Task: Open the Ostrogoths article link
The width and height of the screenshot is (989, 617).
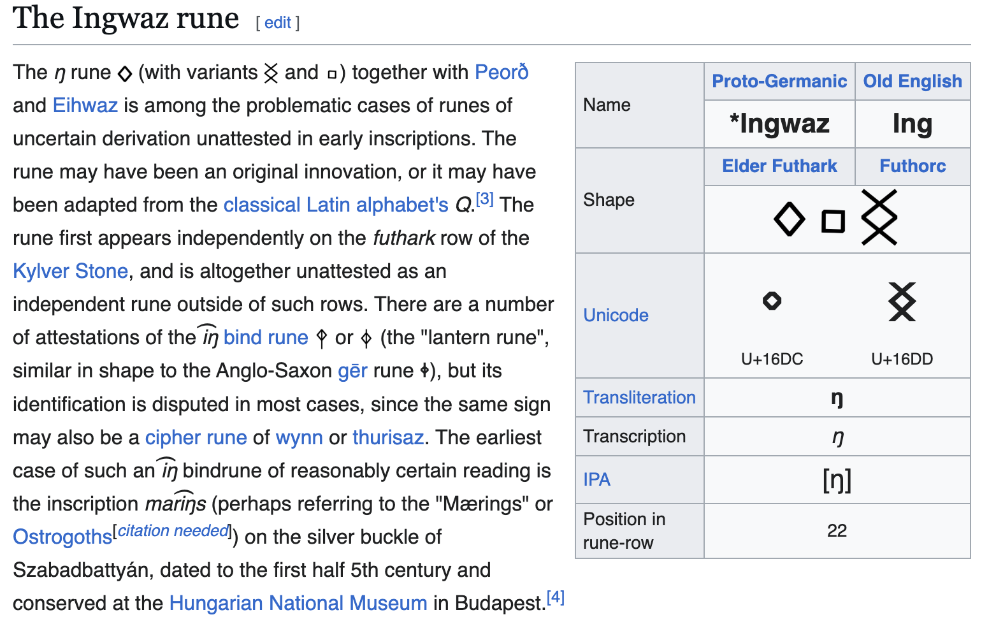Action: click(62, 537)
